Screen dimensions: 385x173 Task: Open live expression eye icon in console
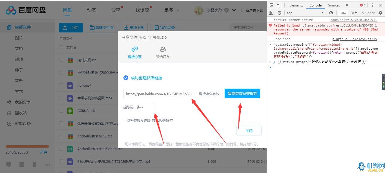(x=331, y=13)
